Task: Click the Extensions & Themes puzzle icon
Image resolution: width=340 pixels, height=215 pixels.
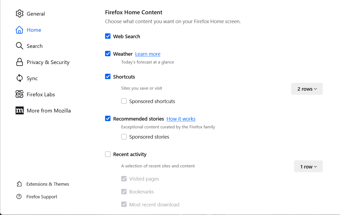Action: 19,184
